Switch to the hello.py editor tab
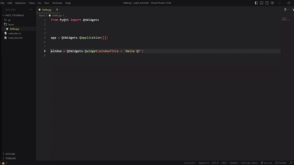This screenshot has height=165, width=294. click(x=47, y=10)
